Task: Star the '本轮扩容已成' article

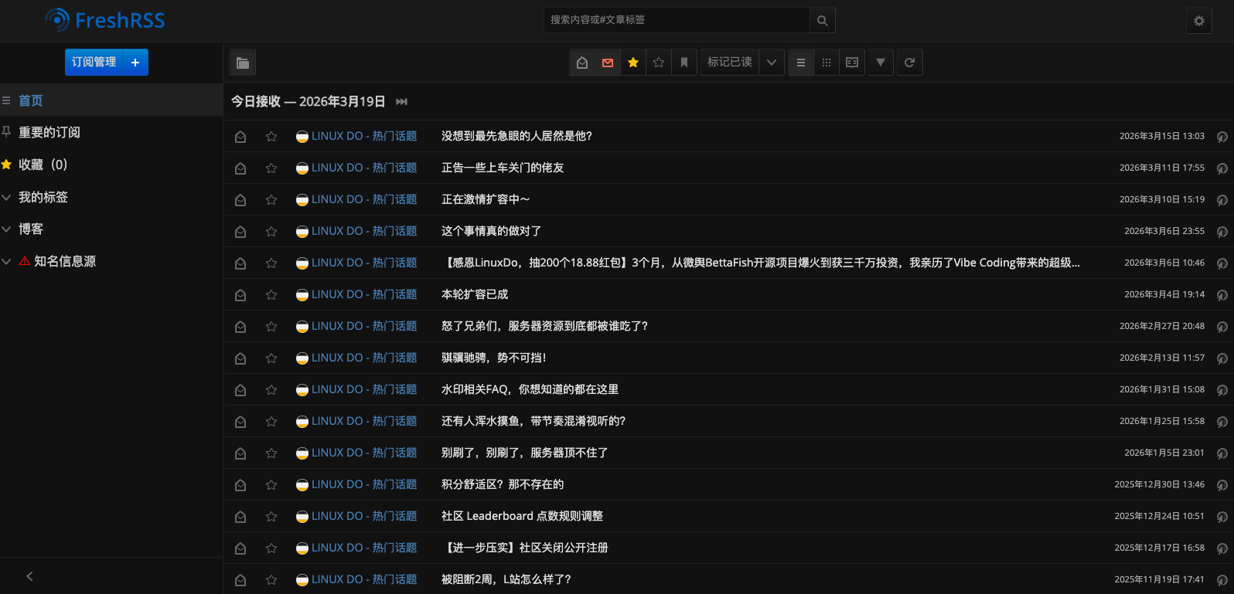Action: 271,295
